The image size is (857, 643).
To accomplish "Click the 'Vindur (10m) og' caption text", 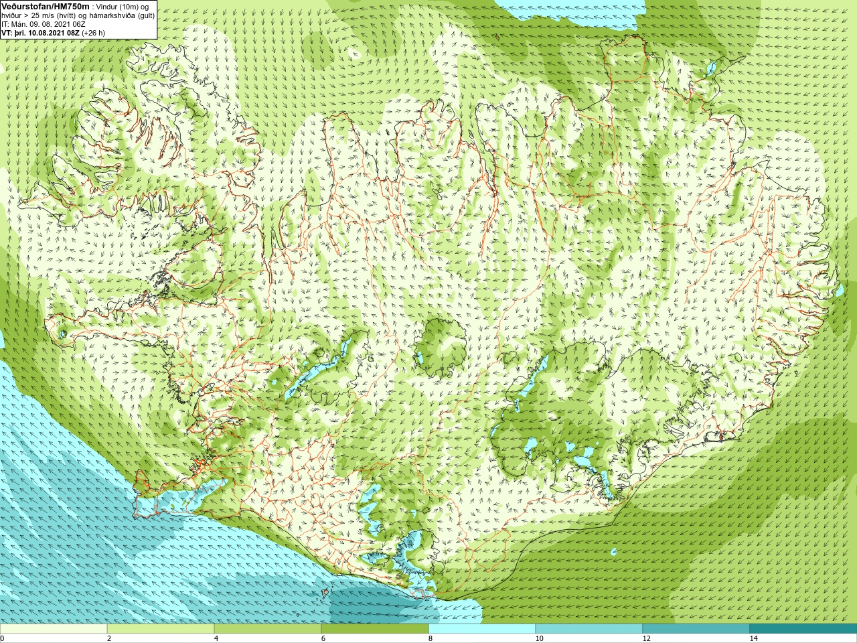I will point(123,7).
